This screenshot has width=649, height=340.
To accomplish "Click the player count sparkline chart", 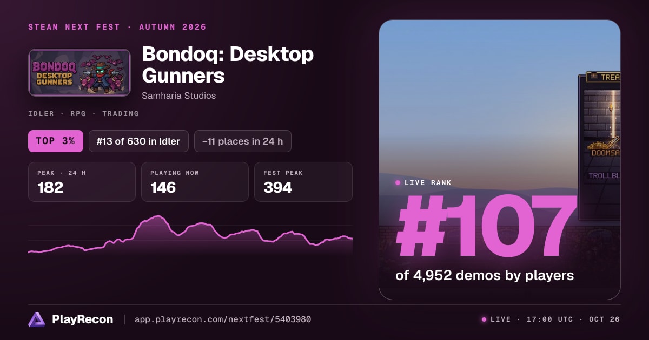I will point(190,235).
